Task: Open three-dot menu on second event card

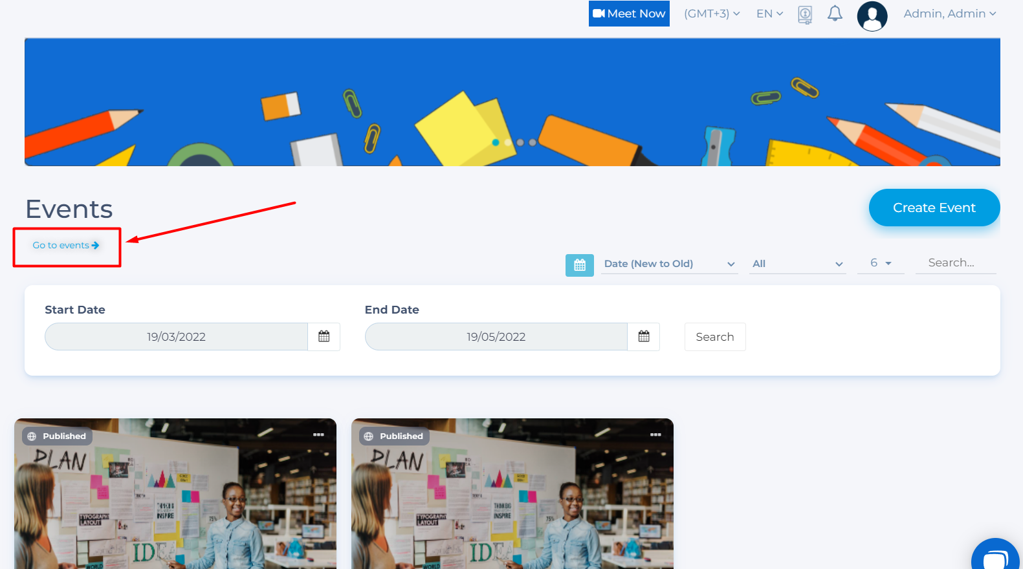Action: point(655,435)
